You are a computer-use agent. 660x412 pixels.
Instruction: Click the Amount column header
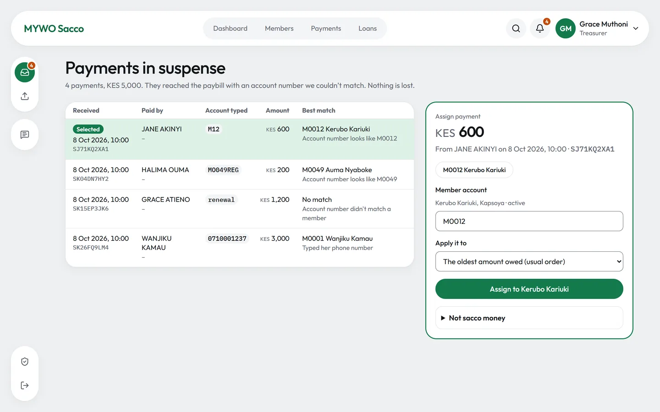point(277,110)
